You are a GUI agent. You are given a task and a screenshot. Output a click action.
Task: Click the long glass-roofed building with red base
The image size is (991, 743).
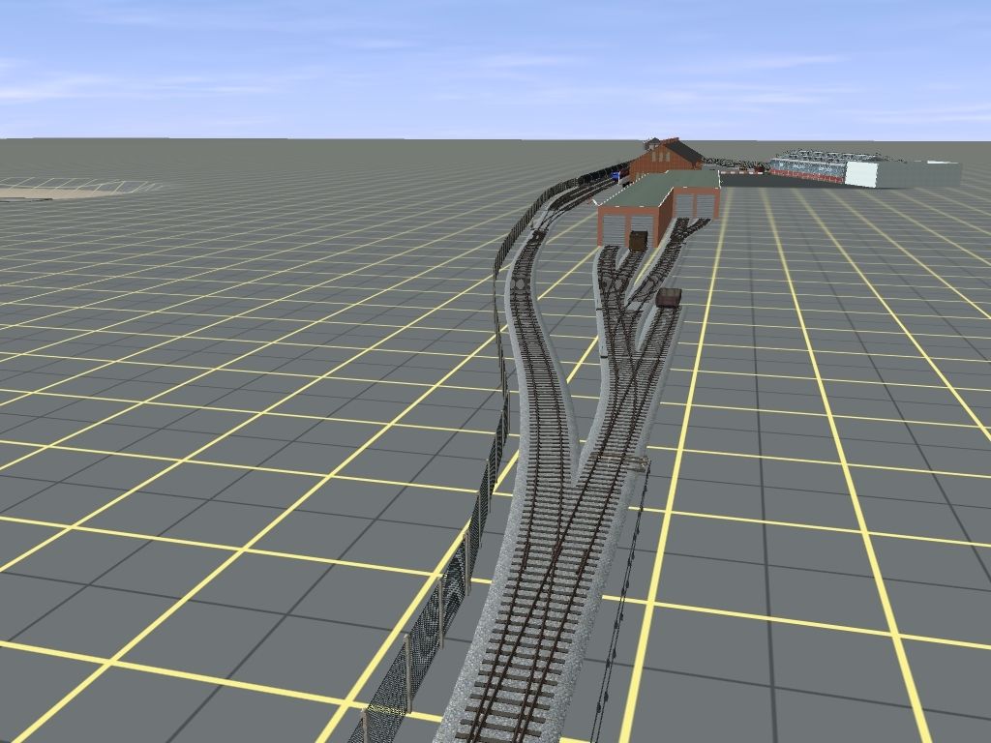click(808, 167)
